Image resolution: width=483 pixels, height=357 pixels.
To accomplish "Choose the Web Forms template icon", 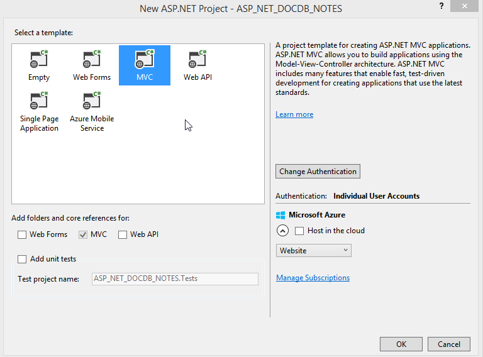I will 92,59.
